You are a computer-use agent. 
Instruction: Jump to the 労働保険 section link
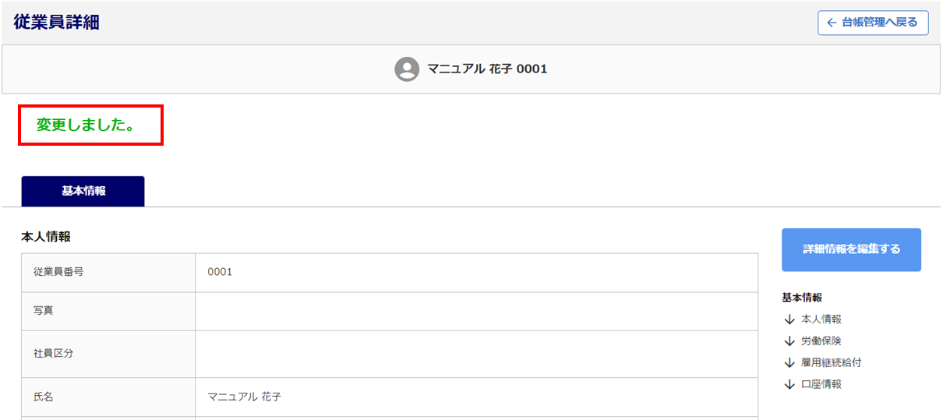pyautogui.click(x=821, y=341)
